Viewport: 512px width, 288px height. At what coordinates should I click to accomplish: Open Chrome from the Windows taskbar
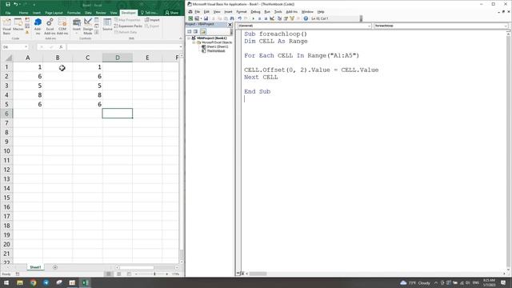[33, 282]
